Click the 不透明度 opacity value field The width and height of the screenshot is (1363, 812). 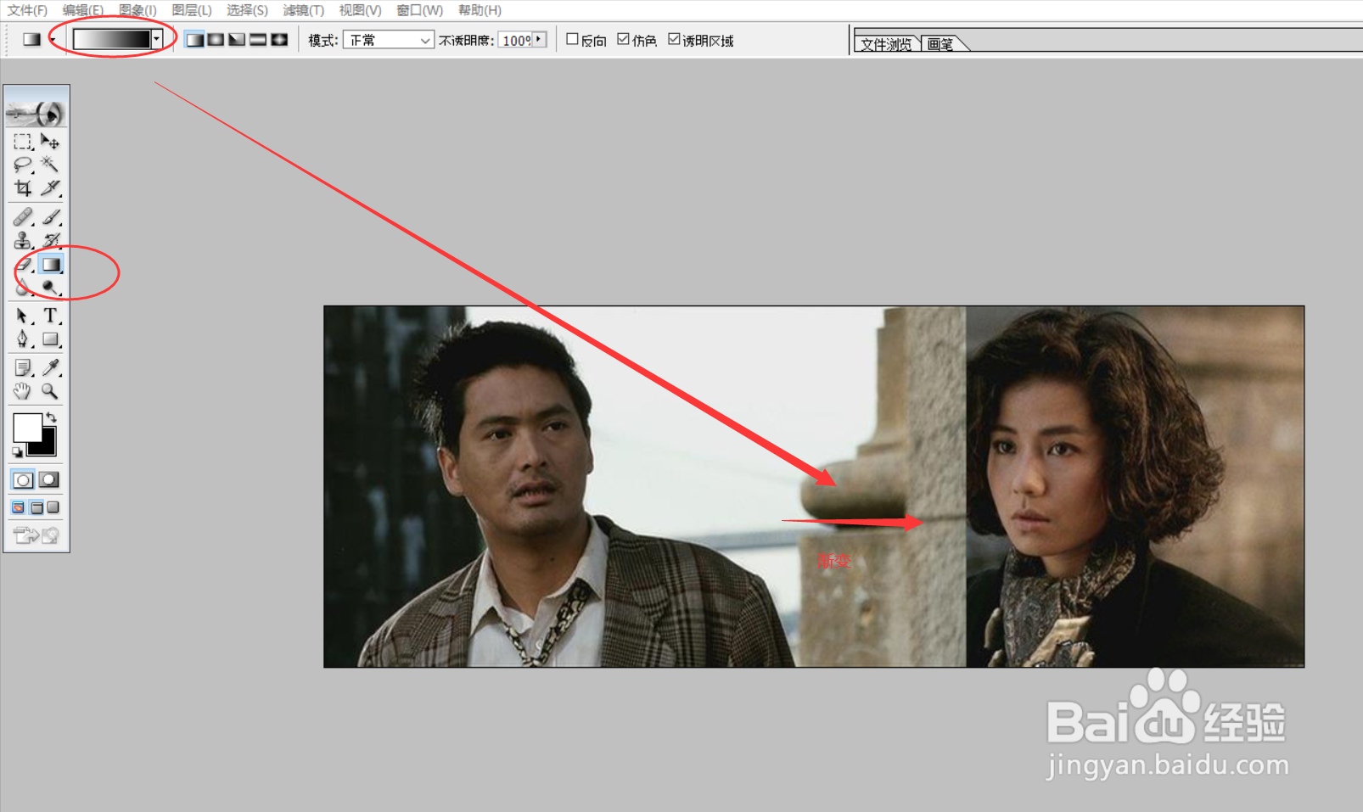516,40
